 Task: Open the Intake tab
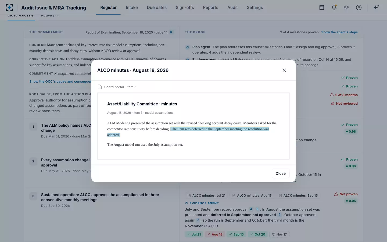(x=132, y=8)
